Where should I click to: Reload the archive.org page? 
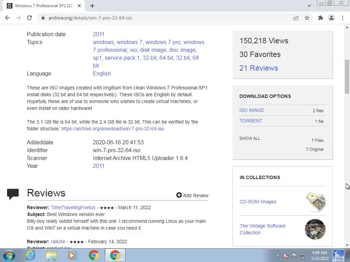pyautogui.click(x=29, y=18)
